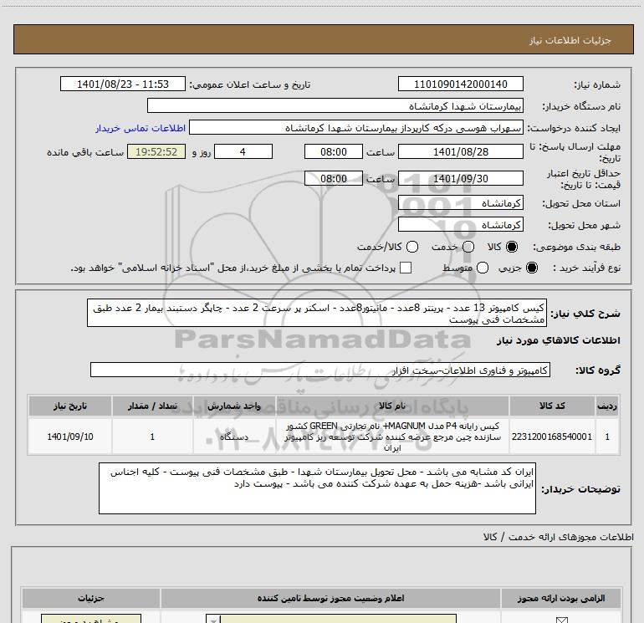Click the delivery city field کرمانشاه
This screenshot has width=644, height=623.
click(x=460, y=225)
